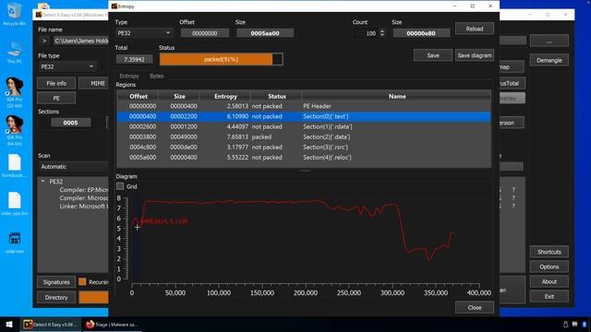This screenshot has height=332, width=591.
Task: Sort by the Status column header
Action: [x=277, y=96]
